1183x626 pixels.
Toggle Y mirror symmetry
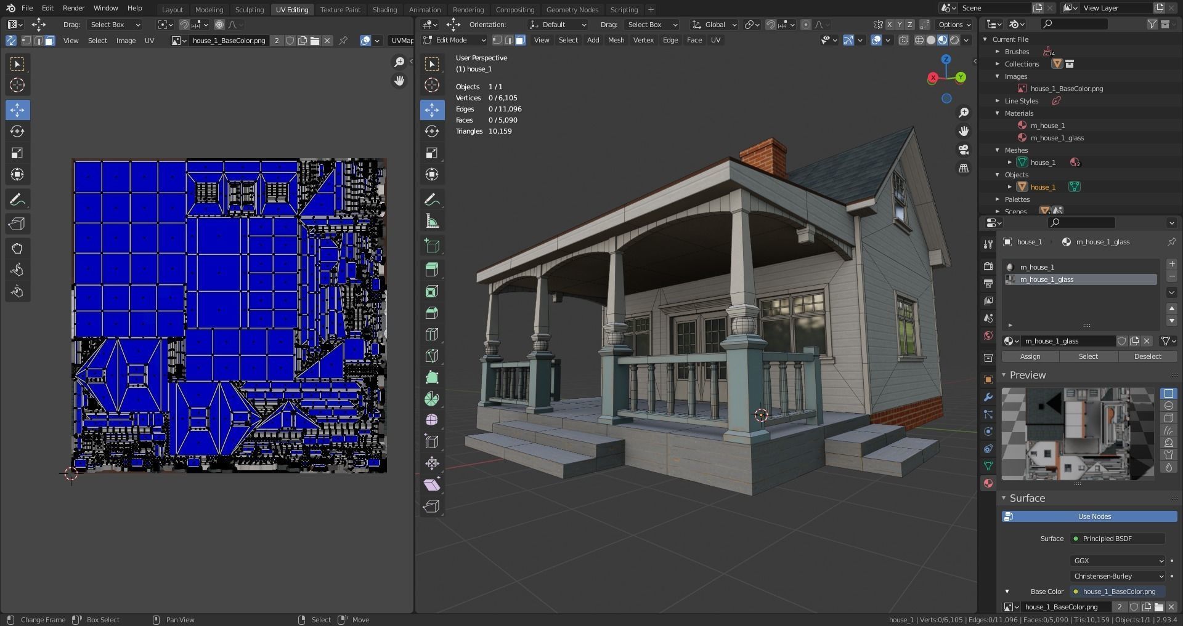pyautogui.click(x=900, y=25)
